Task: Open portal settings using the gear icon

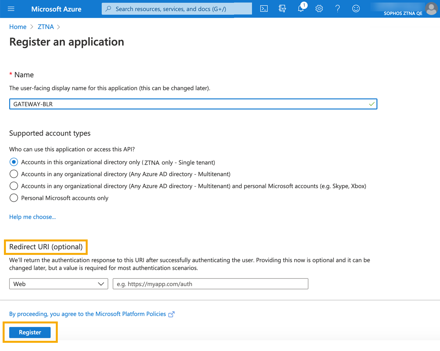Action: [319, 9]
